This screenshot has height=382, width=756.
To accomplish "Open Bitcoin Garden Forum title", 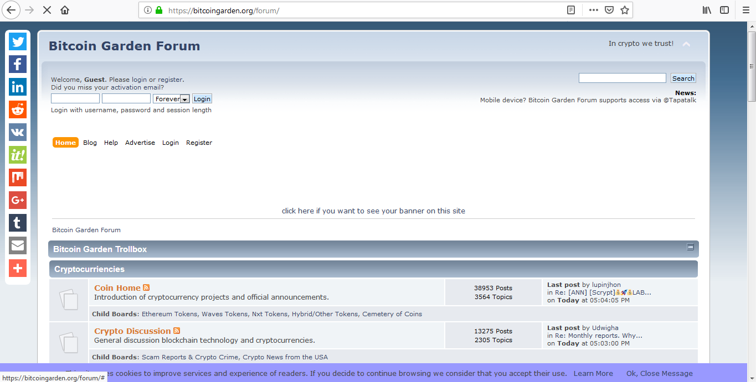I will click(x=125, y=46).
